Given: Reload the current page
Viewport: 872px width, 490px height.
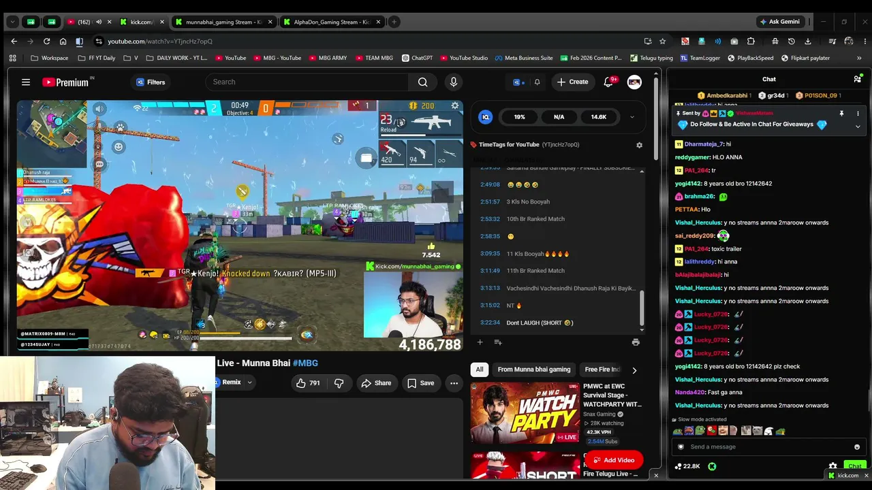Looking at the screenshot, I should tap(46, 42).
